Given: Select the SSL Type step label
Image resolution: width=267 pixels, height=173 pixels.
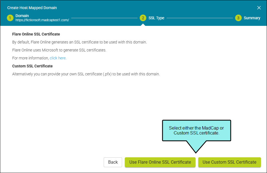Looking at the screenshot, I should point(156,18).
